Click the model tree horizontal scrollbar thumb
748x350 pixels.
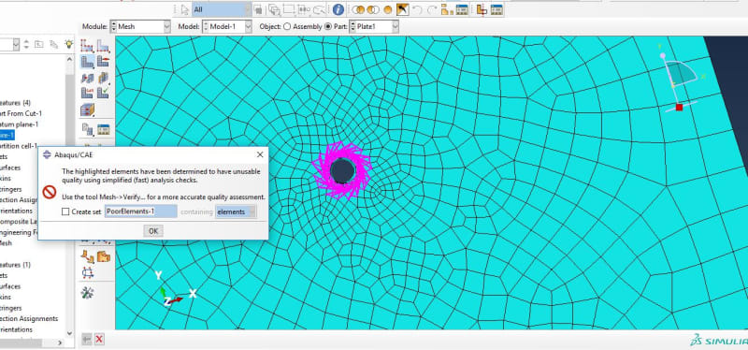(x=21, y=343)
